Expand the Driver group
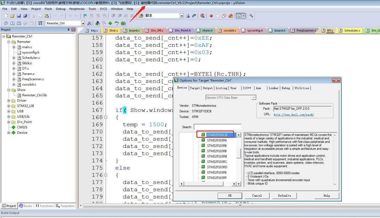Image resolution: width=380 pixels, height=218 pixels. 9,101
